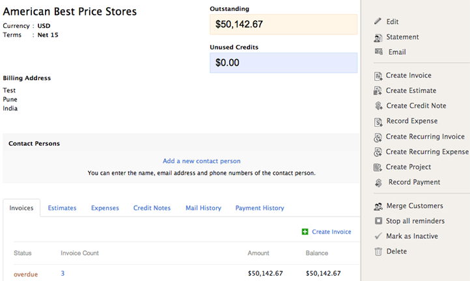
Task: Open the Credit Notes tab
Action: point(152,208)
